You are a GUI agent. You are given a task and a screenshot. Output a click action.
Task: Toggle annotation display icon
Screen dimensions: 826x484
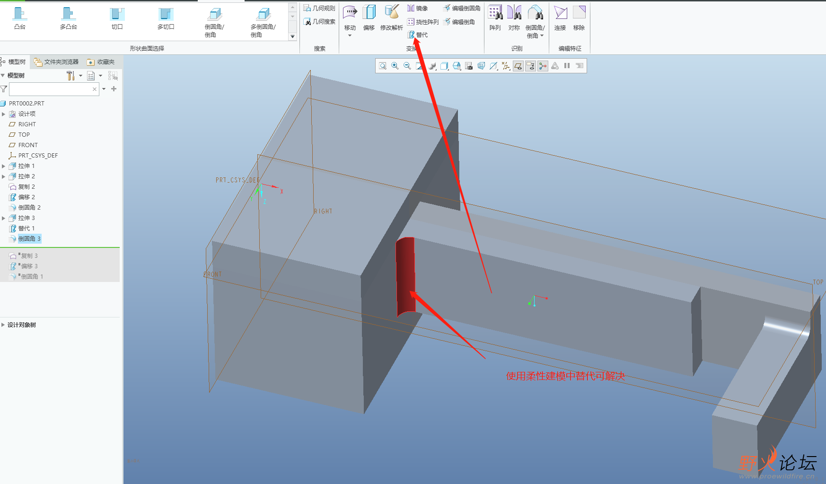point(530,66)
